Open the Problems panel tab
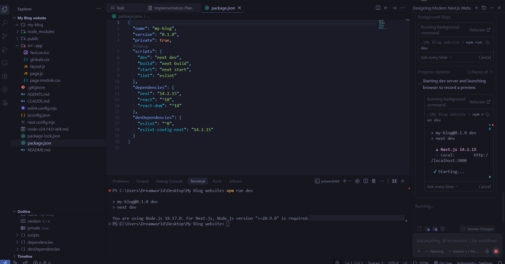 coord(121,181)
